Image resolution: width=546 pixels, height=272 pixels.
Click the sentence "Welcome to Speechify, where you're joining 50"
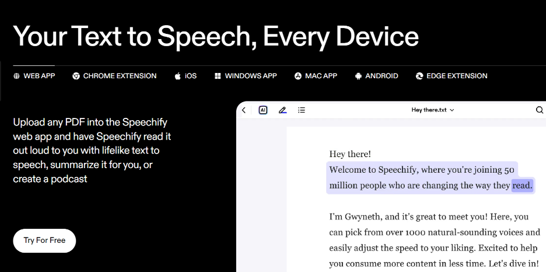tap(421, 170)
